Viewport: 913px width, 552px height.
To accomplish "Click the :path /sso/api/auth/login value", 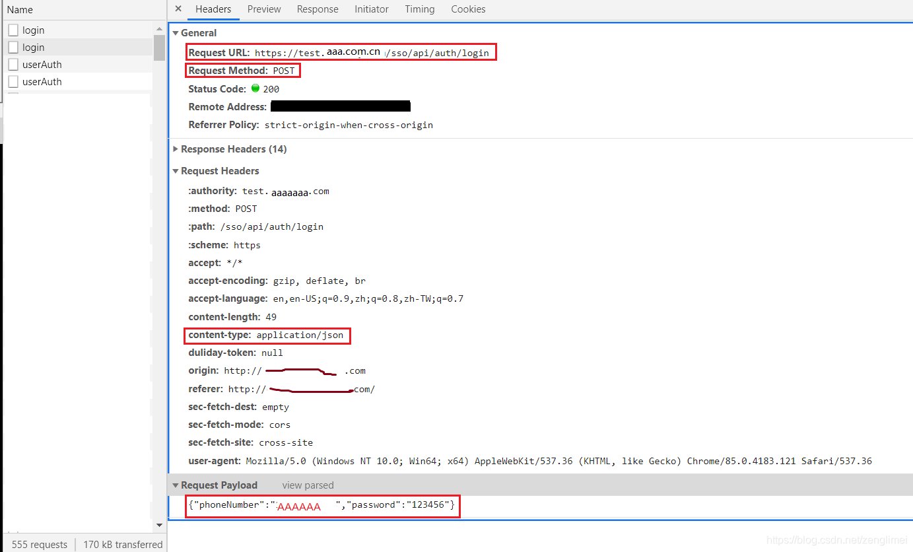I will pos(272,226).
